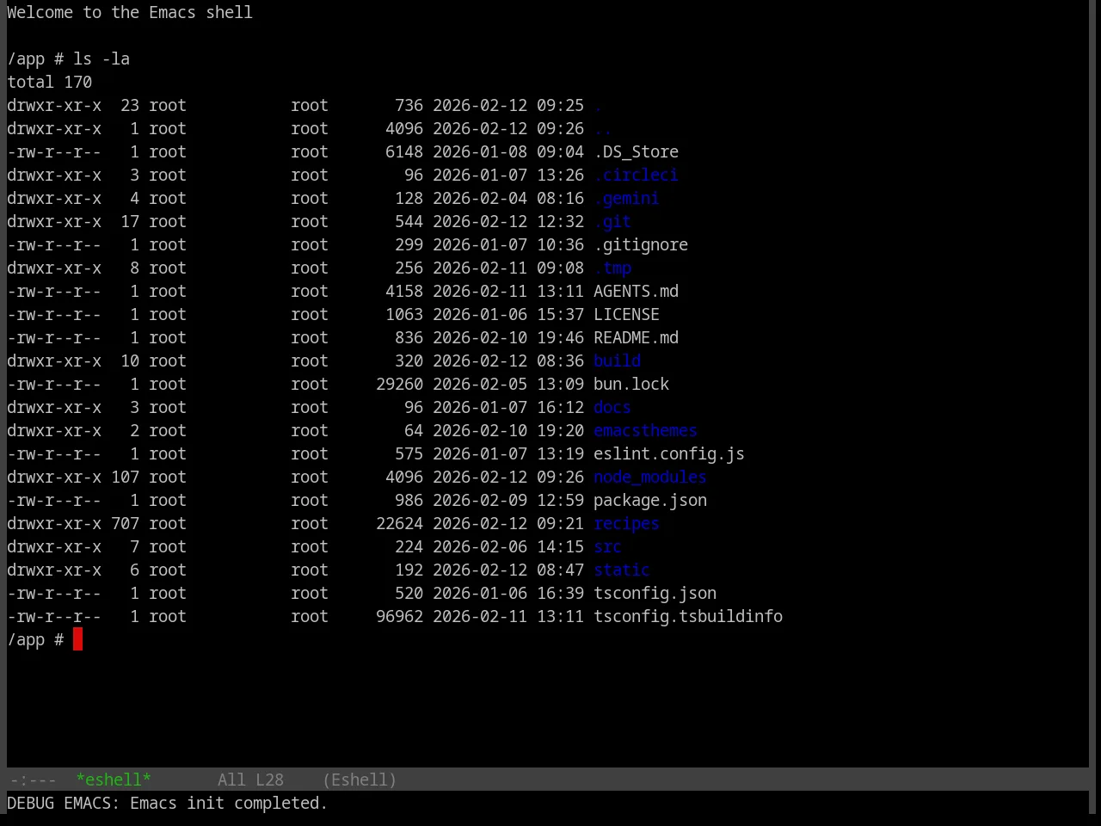Click the 2026-01-06 15:37 date of LICENSE

pos(508,315)
